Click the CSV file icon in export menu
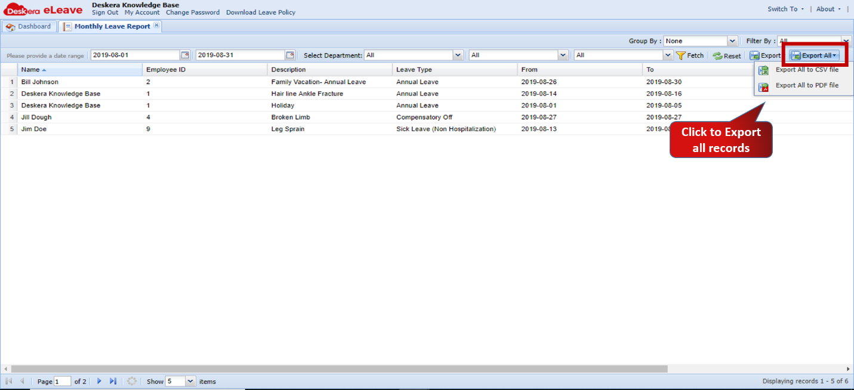Image resolution: width=854 pixels, height=390 pixels. pos(763,70)
